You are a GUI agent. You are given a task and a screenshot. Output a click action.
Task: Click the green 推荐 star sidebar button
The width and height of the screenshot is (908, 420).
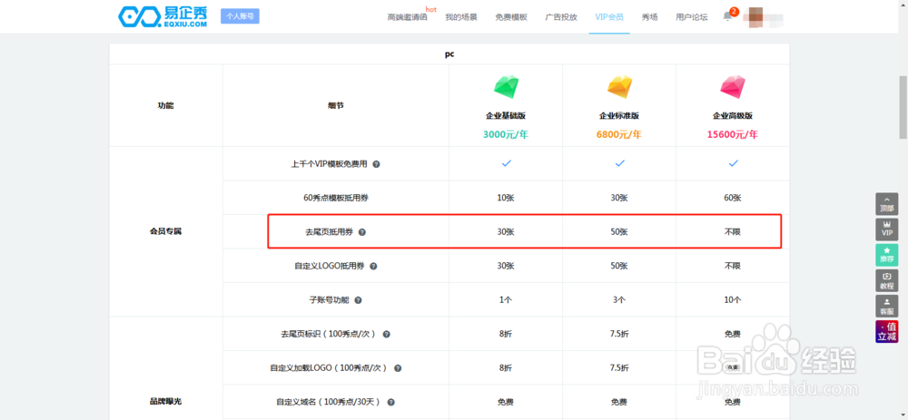(886, 255)
